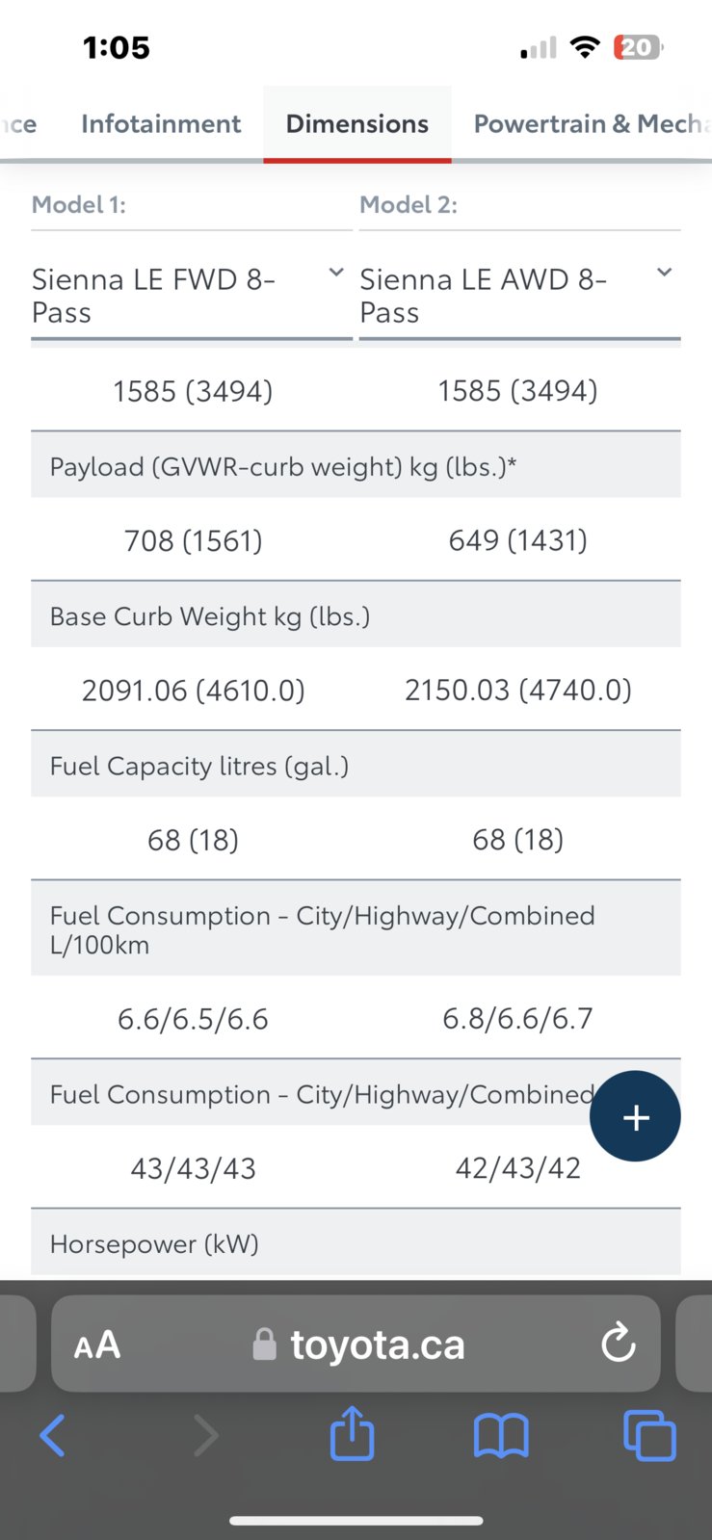Viewport: 712px width, 1540px height.
Task: Tap the battery indicator in status bar
Action: point(638,47)
